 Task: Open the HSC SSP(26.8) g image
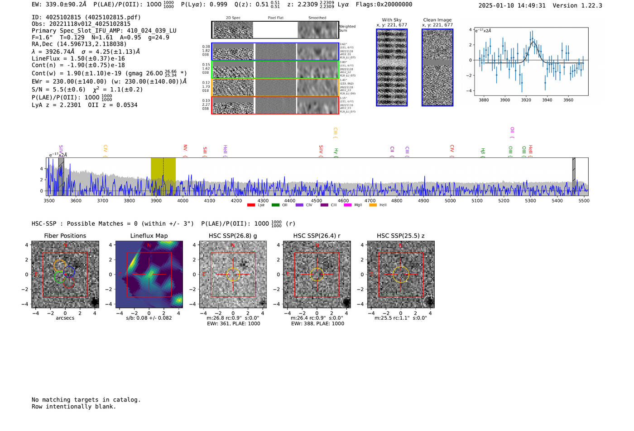tap(233, 275)
